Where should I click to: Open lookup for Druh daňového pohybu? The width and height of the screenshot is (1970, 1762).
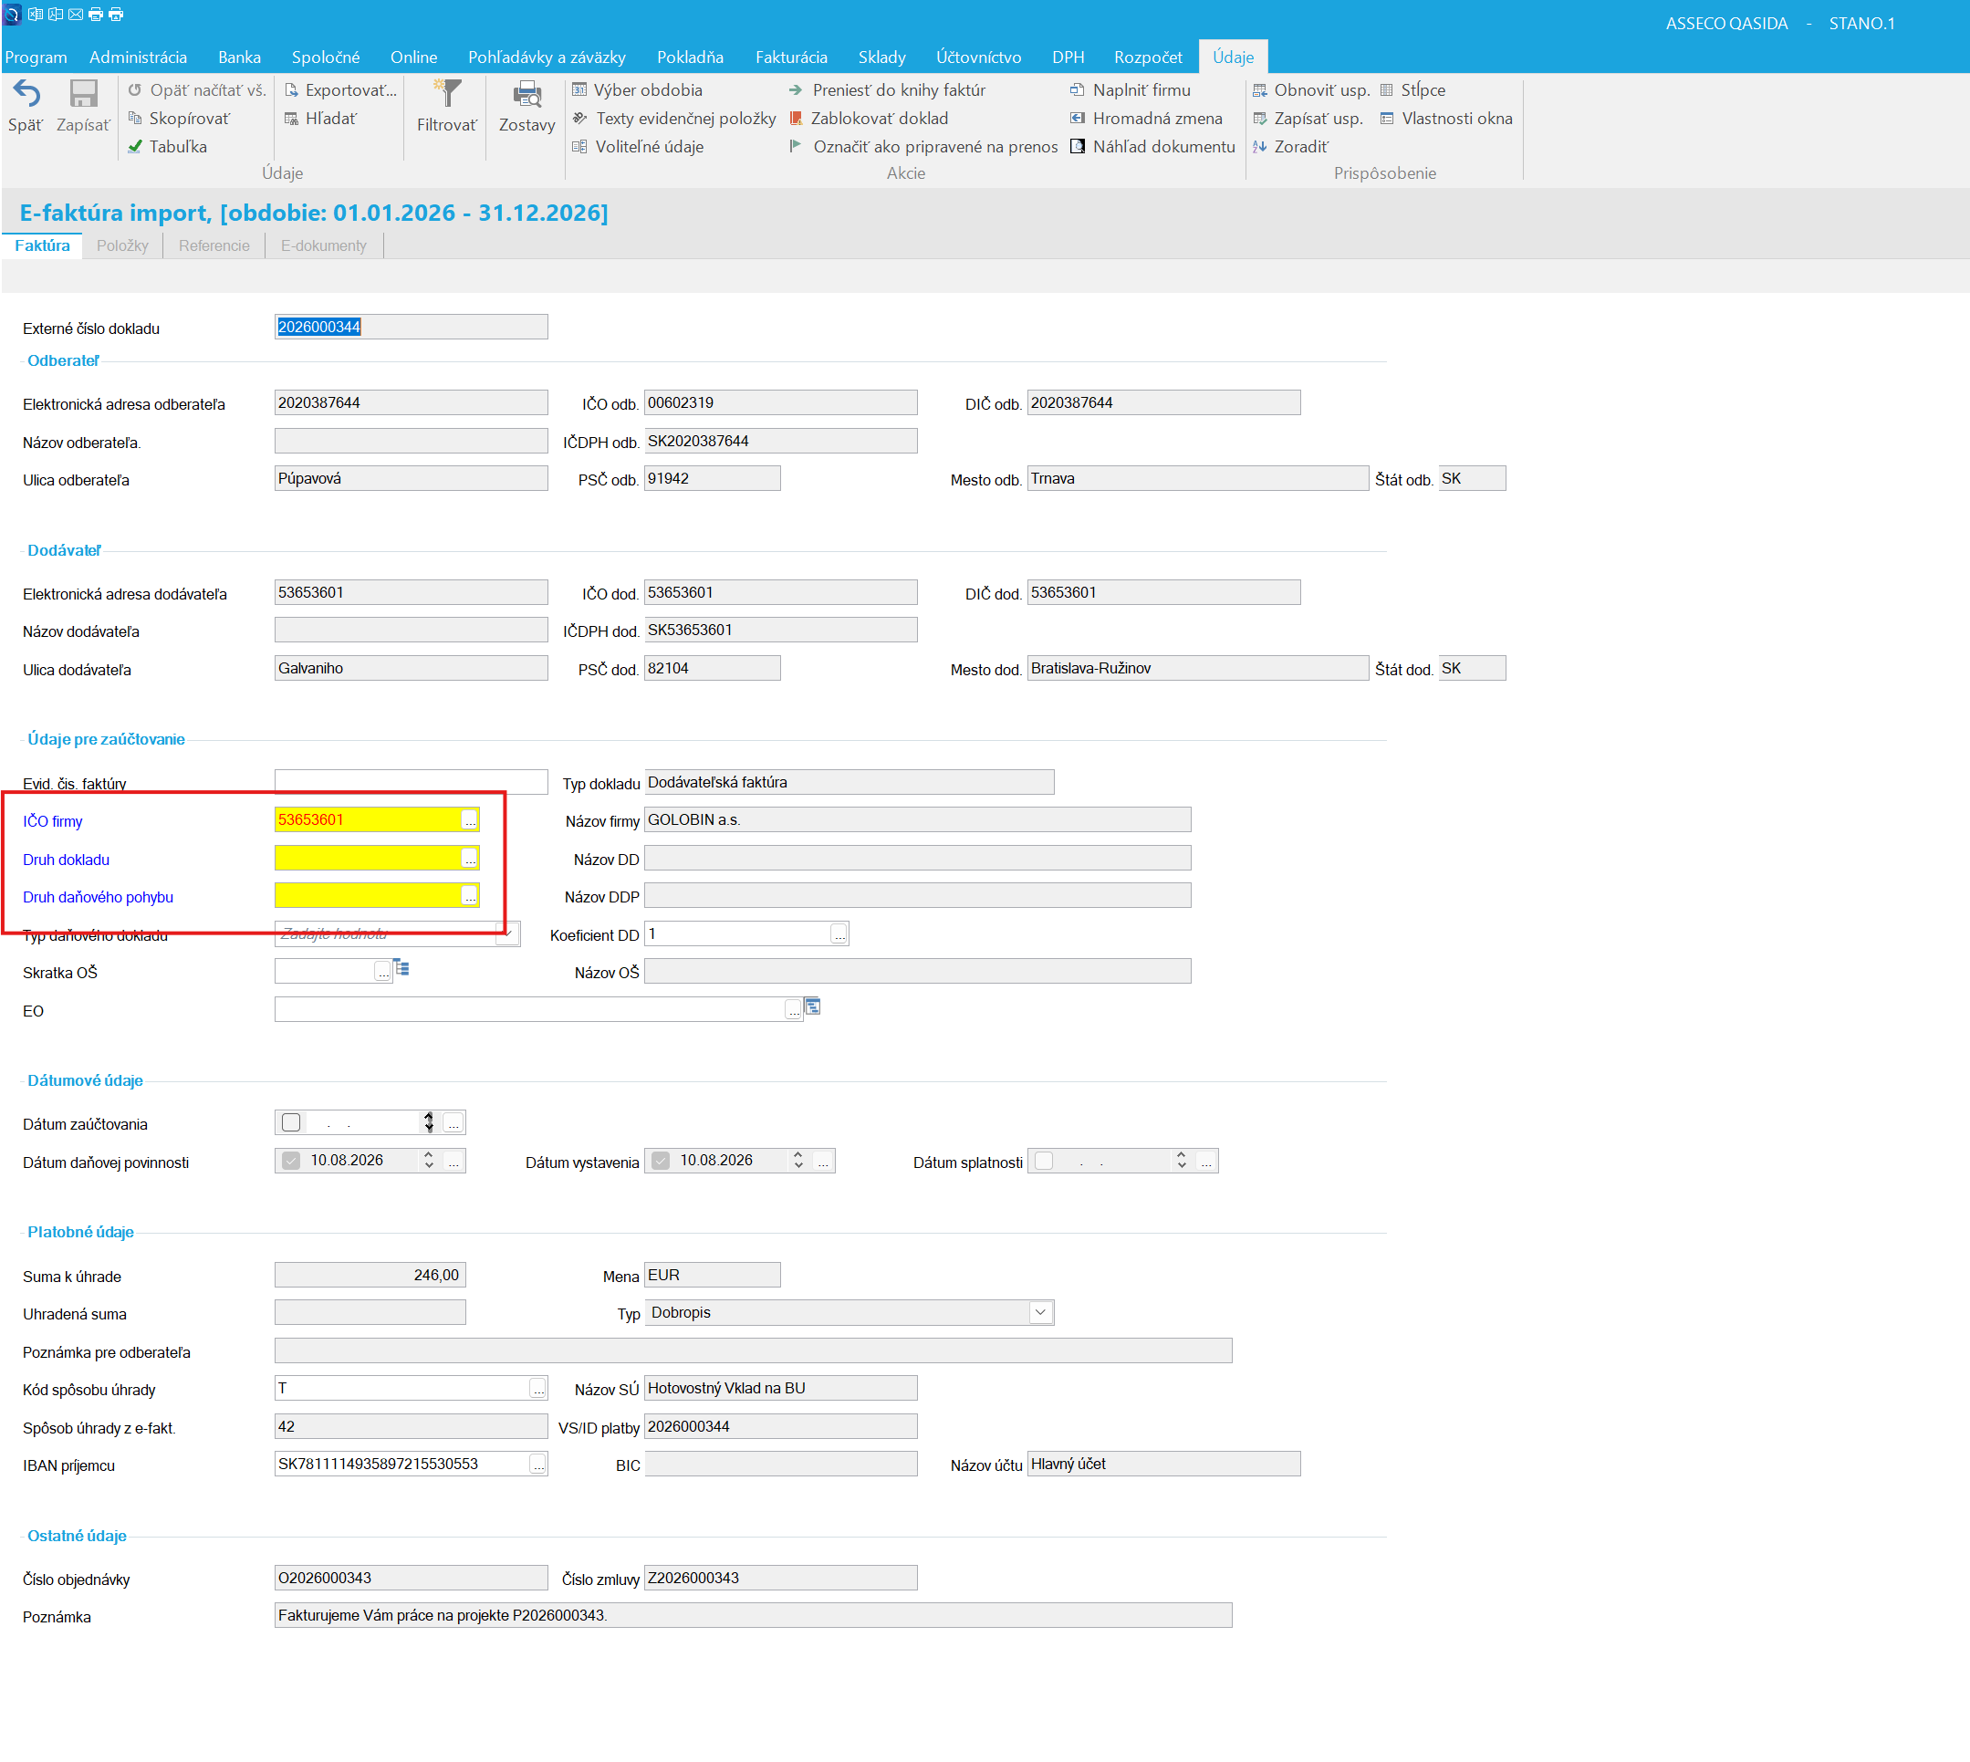(470, 895)
